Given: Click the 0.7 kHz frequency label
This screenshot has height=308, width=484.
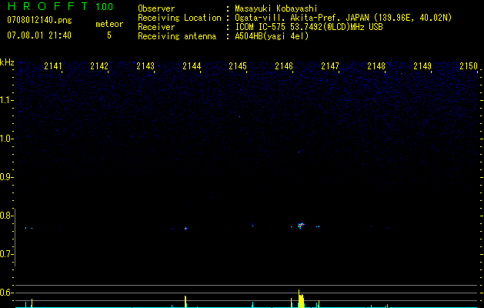Looking at the screenshot, I should [6, 254].
